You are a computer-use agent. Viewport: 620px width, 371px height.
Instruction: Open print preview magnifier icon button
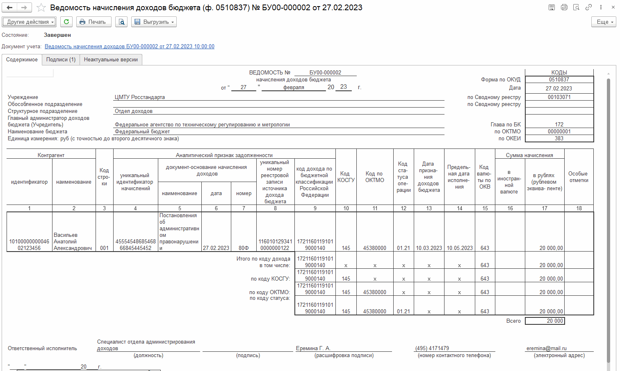pyautogui.click(x=121, y=22)
